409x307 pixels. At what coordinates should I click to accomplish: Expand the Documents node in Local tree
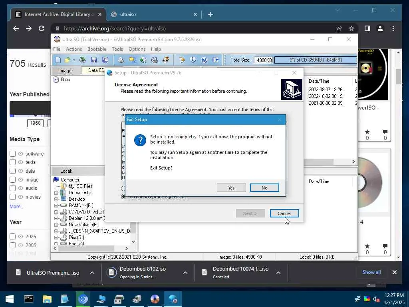(56, 193)
